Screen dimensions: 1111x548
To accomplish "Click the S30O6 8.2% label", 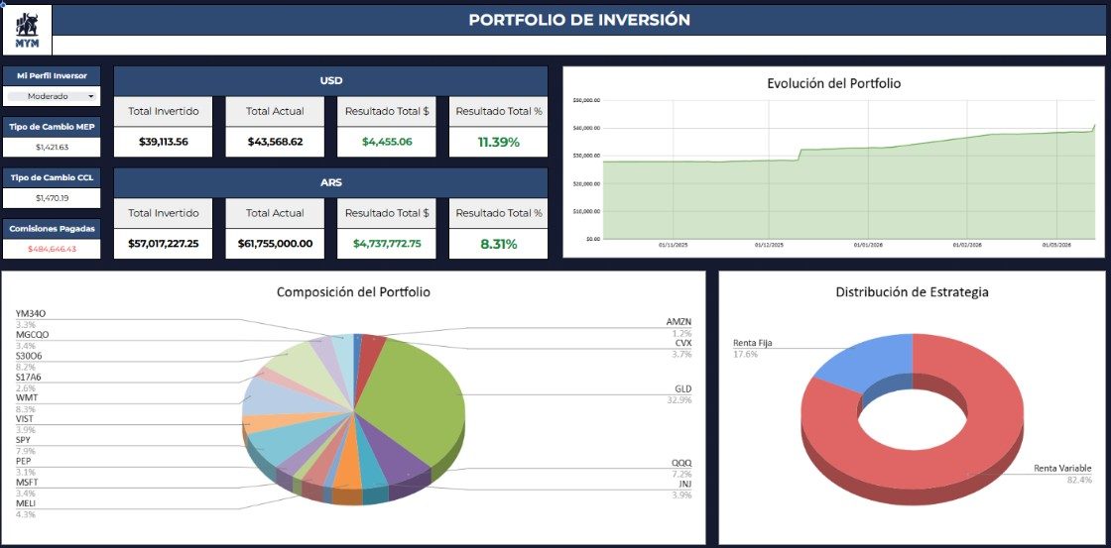I will tap(29, 361).
